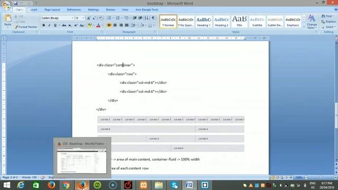Apply the Normal style
The image size is (338, 190).
[168, 21]
